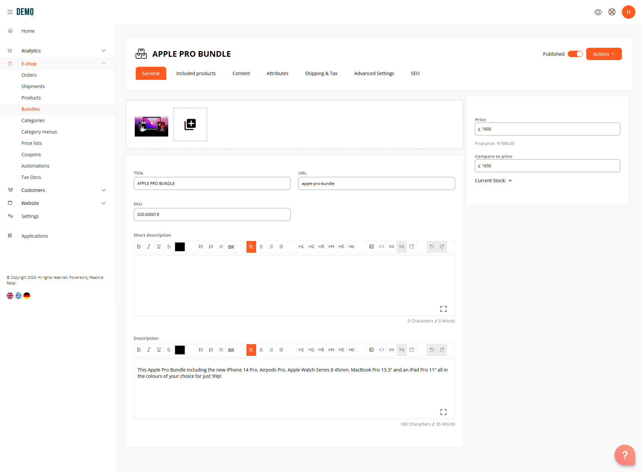Switch to SEO tab
The image size is (642, 472).
415,73
